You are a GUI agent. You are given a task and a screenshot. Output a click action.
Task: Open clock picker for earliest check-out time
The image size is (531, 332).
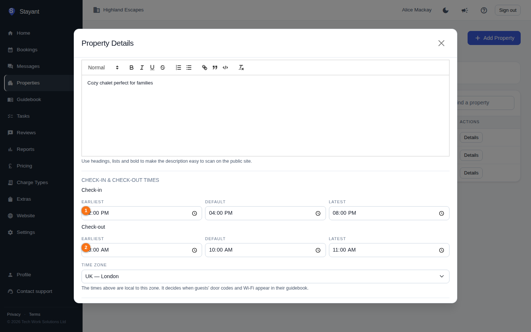[x=194, y=250]
